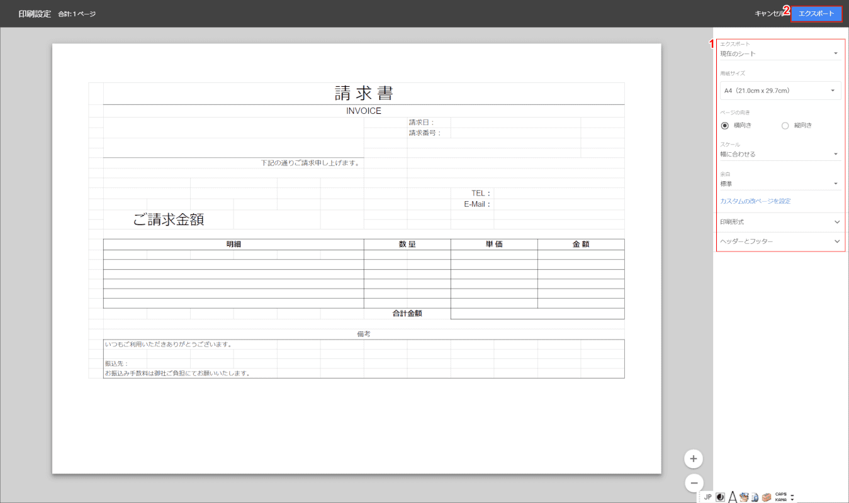Zoom in the print preview
Viewport: 849px width, 503px height.
tap(693, 459)
